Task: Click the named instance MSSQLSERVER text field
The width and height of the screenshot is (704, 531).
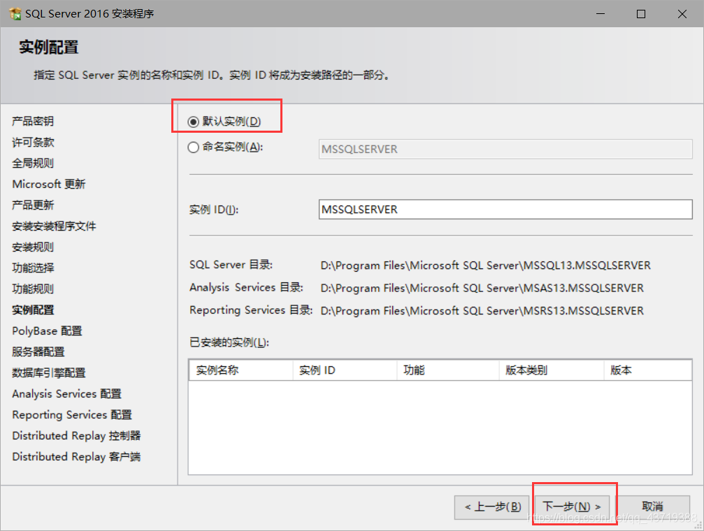Action: click(x=505, y=149)
